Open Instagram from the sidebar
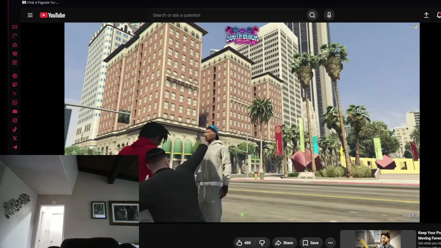The height and width of the screenshot is (248, 441). pos(15,121)
